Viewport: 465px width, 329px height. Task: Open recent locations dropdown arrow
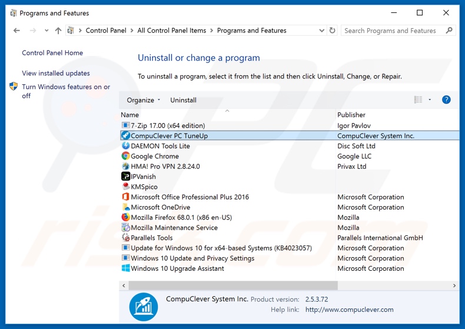pos(46,30)
